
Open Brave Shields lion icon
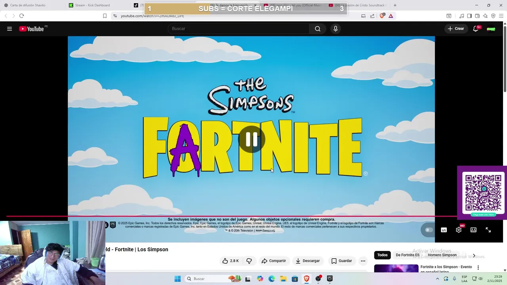[x=382, y=16]
